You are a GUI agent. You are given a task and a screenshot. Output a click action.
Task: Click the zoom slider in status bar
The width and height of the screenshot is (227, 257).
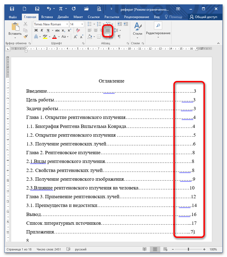[x=188, y=249]
